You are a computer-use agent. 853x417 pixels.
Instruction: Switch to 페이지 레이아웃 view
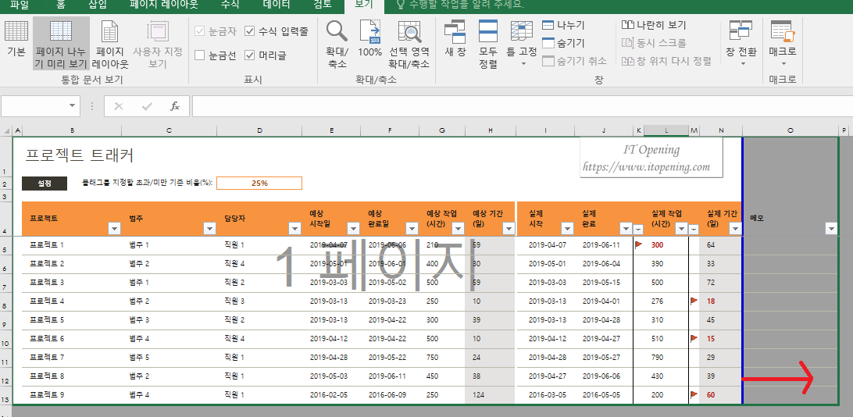(110, 44)
